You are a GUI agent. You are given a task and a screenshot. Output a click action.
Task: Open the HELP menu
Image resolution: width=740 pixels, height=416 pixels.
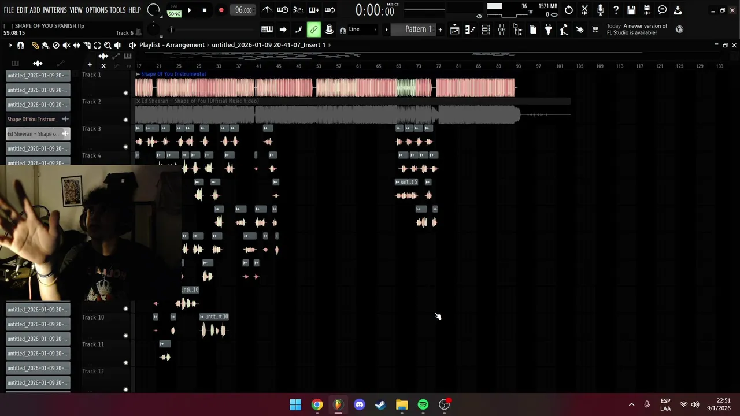135,10
